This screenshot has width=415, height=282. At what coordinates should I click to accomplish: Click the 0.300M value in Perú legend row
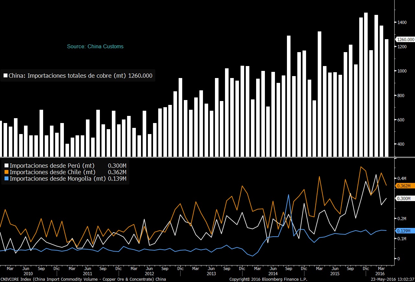tap(117, 166)
